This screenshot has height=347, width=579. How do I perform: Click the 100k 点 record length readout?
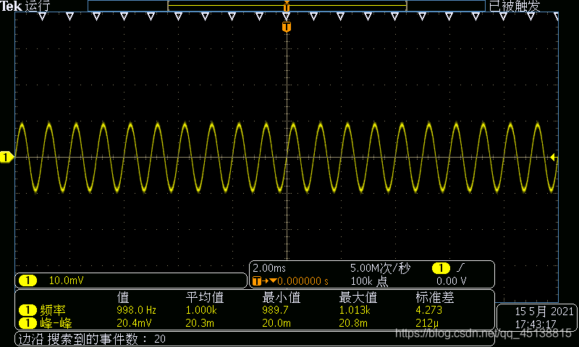point(369,281)
